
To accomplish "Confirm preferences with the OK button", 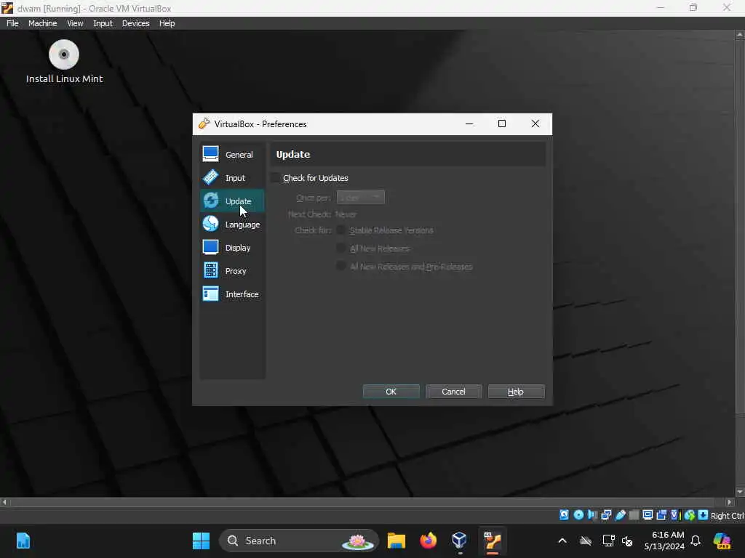I will tap(391, 392).
